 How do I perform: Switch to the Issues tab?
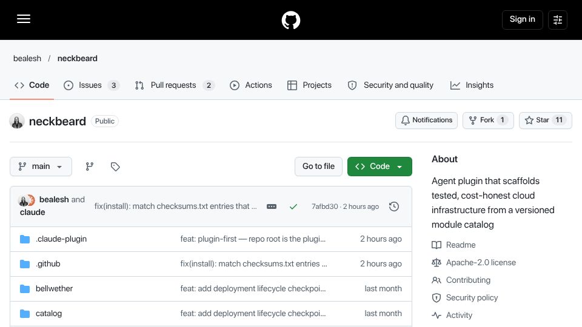91,85
